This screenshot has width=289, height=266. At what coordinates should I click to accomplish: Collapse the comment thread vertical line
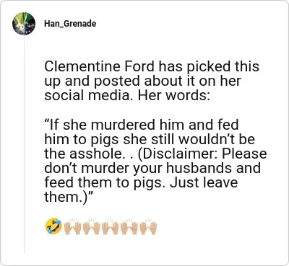24,144
